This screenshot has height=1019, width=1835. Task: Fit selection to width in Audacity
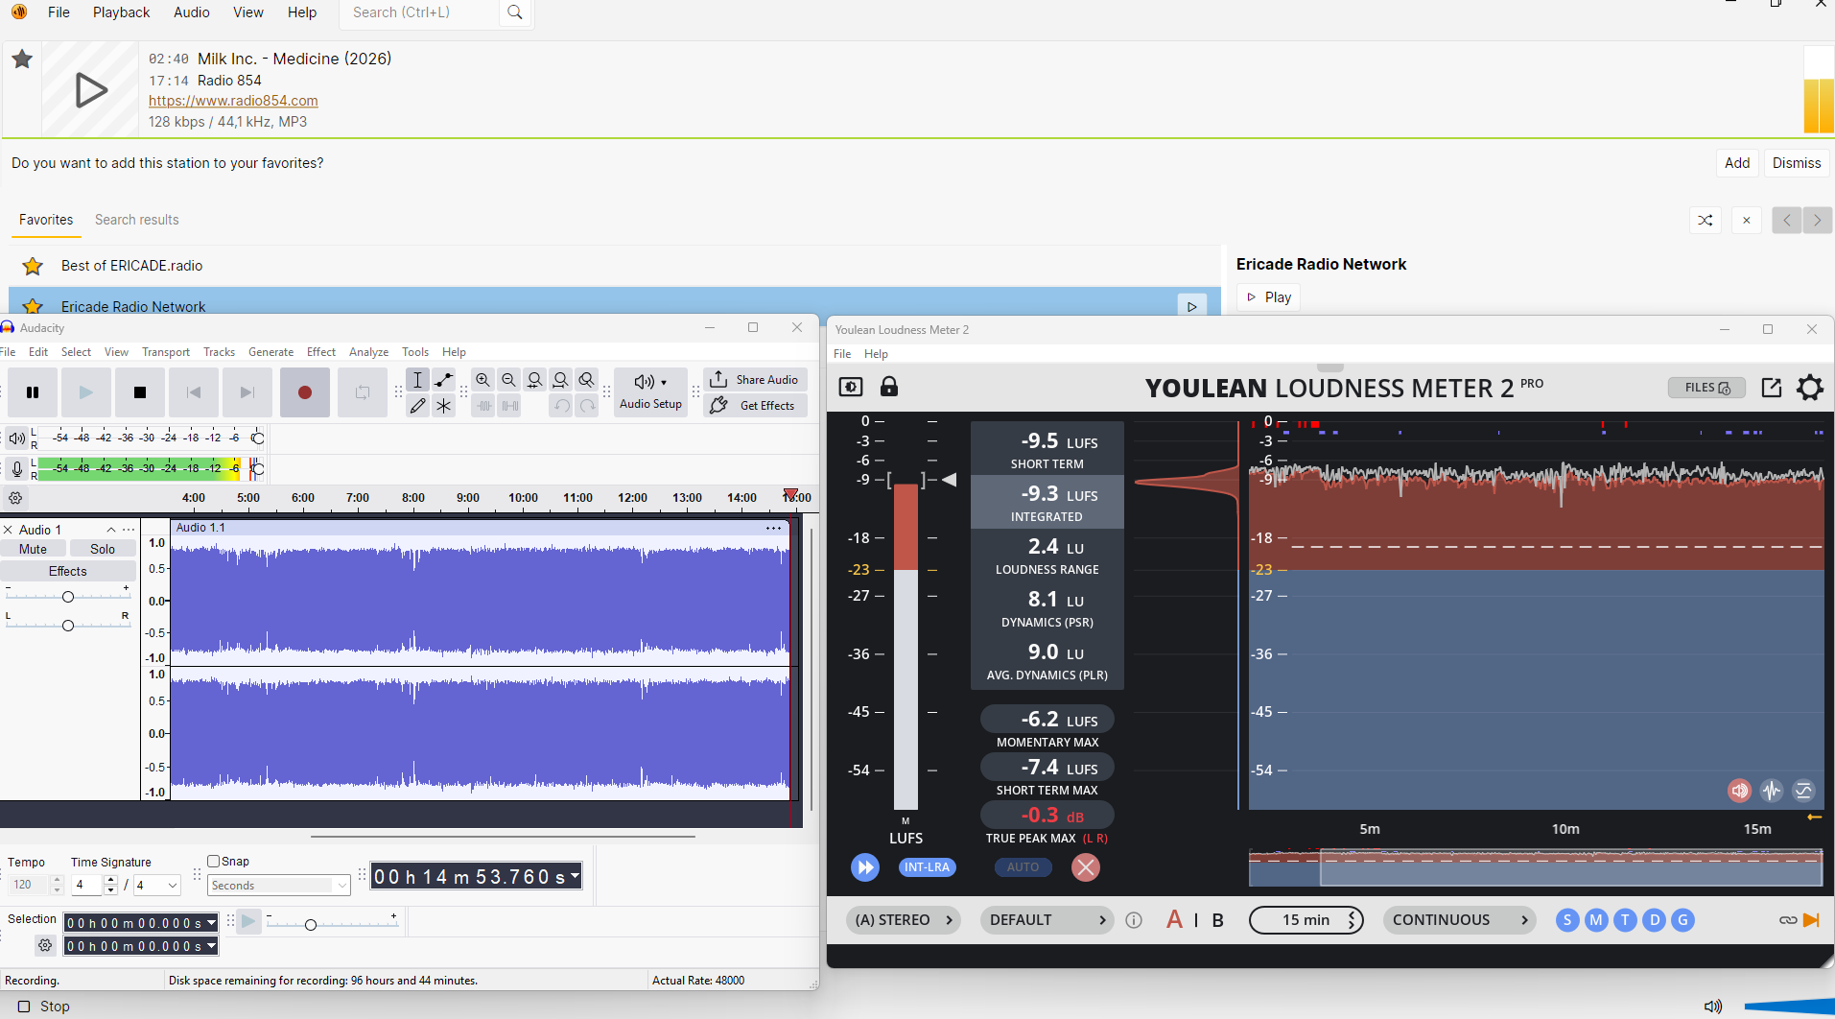click(x=535, y=380)
